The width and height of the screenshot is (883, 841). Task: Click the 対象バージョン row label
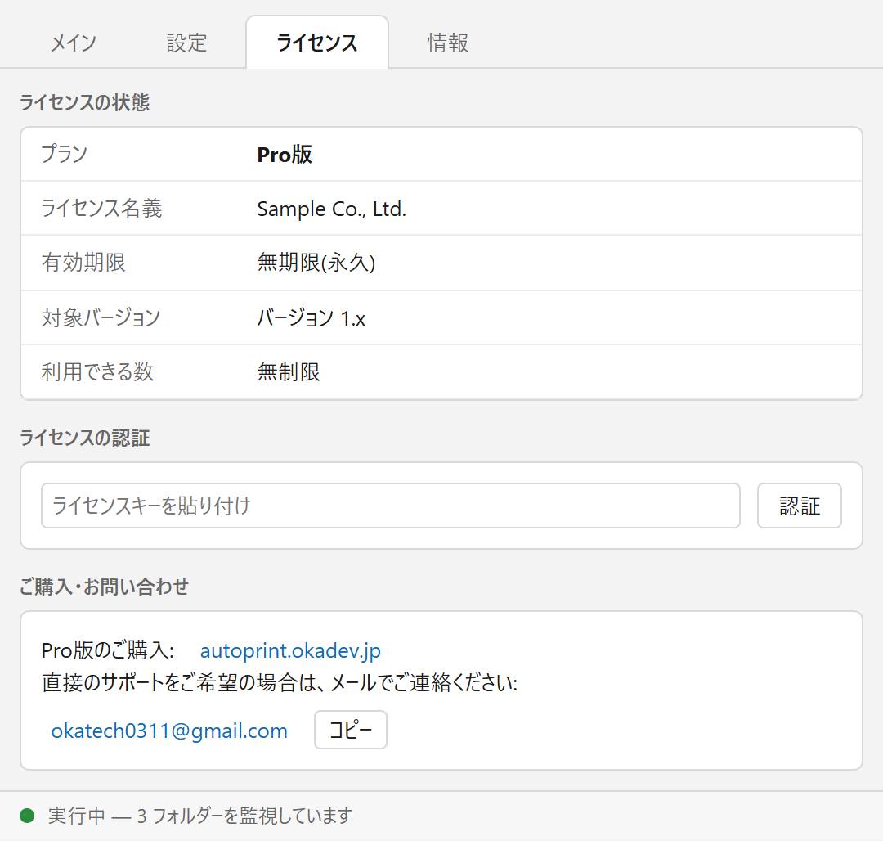click(101, 317)
